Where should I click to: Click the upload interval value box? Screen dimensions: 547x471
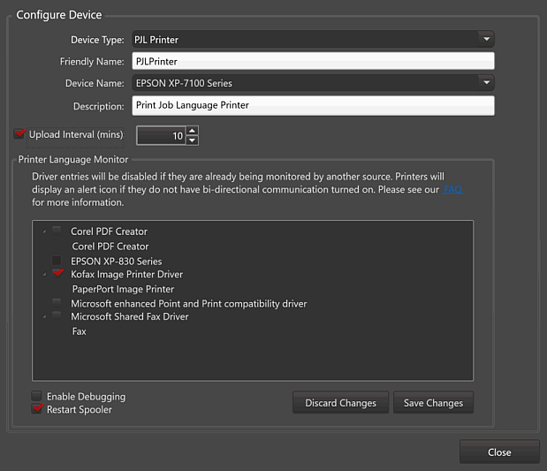pos(161,136)
